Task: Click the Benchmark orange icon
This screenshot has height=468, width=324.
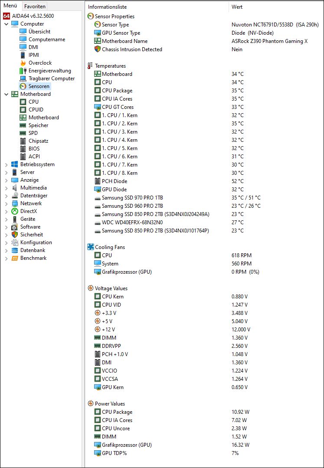Action: (x=15, y=258)
